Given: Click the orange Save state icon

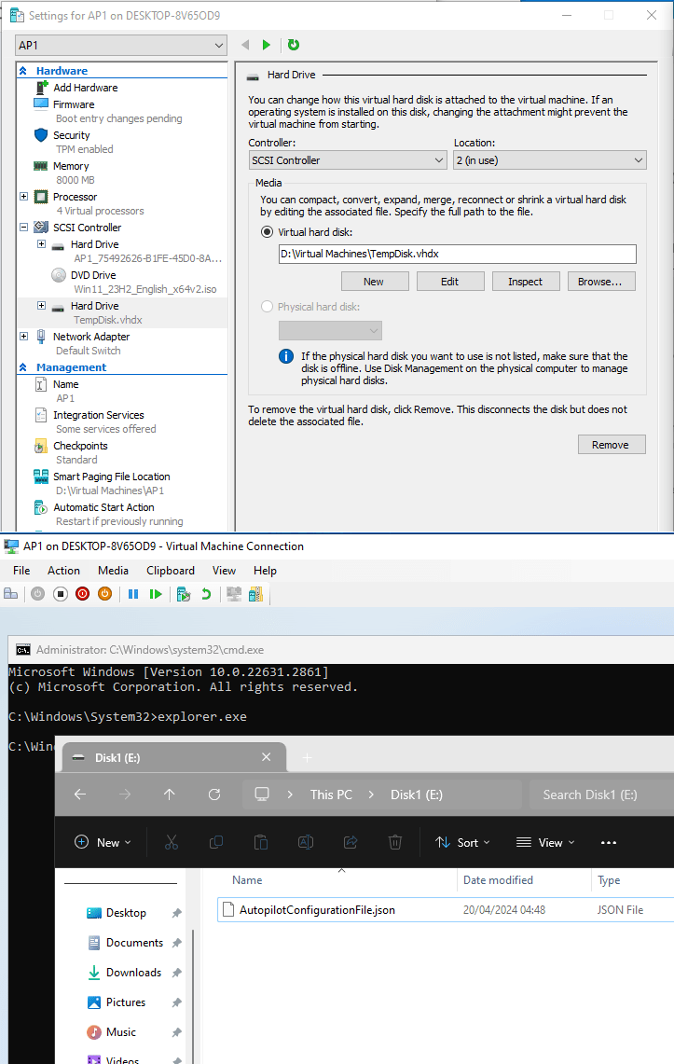Looking at the screenshot, I should (105, 594).
